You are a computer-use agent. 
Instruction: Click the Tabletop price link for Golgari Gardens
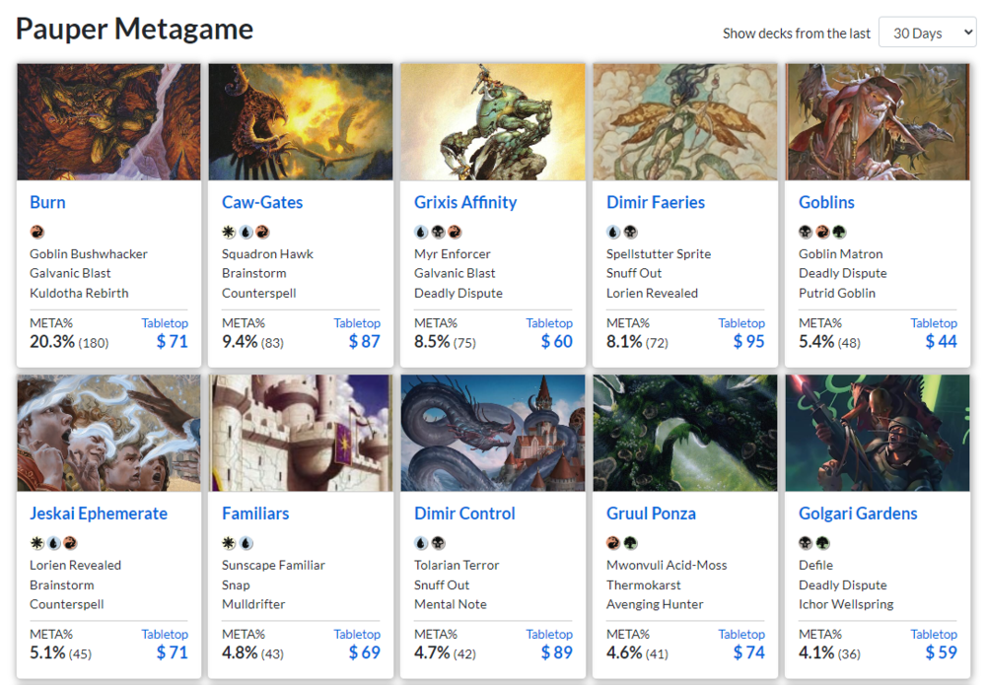point(934,634)
